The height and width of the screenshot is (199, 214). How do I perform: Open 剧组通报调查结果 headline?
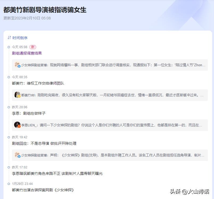pos(27,53)
